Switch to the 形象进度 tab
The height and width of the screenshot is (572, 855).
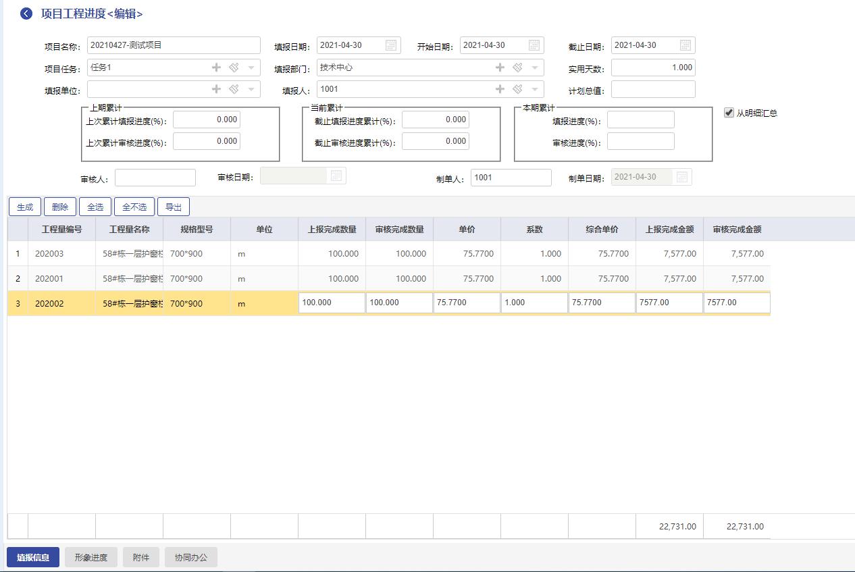pyautogui.click(x=90, y=557)
